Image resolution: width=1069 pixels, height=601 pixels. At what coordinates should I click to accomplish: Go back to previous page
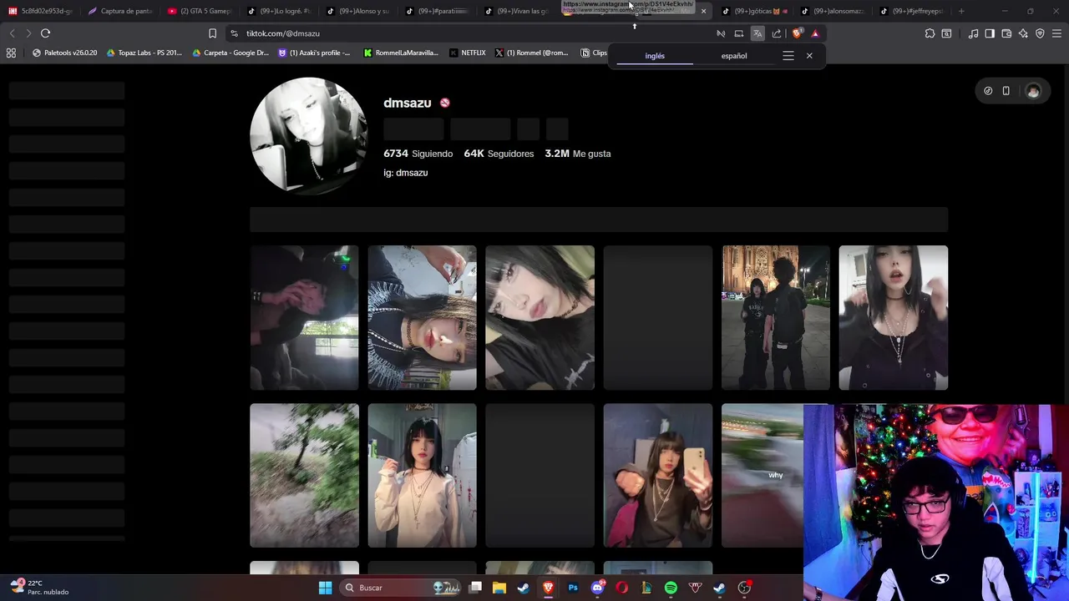click(x=12, y=33)
